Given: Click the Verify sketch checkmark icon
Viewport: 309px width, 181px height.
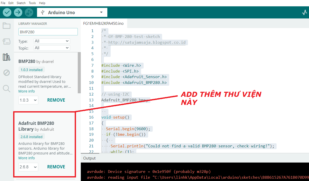Looking at the screenshot, I should (7, 12).
